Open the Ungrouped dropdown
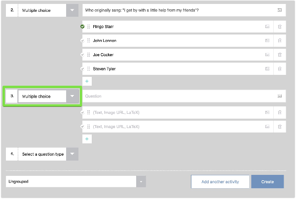The height and width of the screenshot is (199, 296). pos(142,182)
